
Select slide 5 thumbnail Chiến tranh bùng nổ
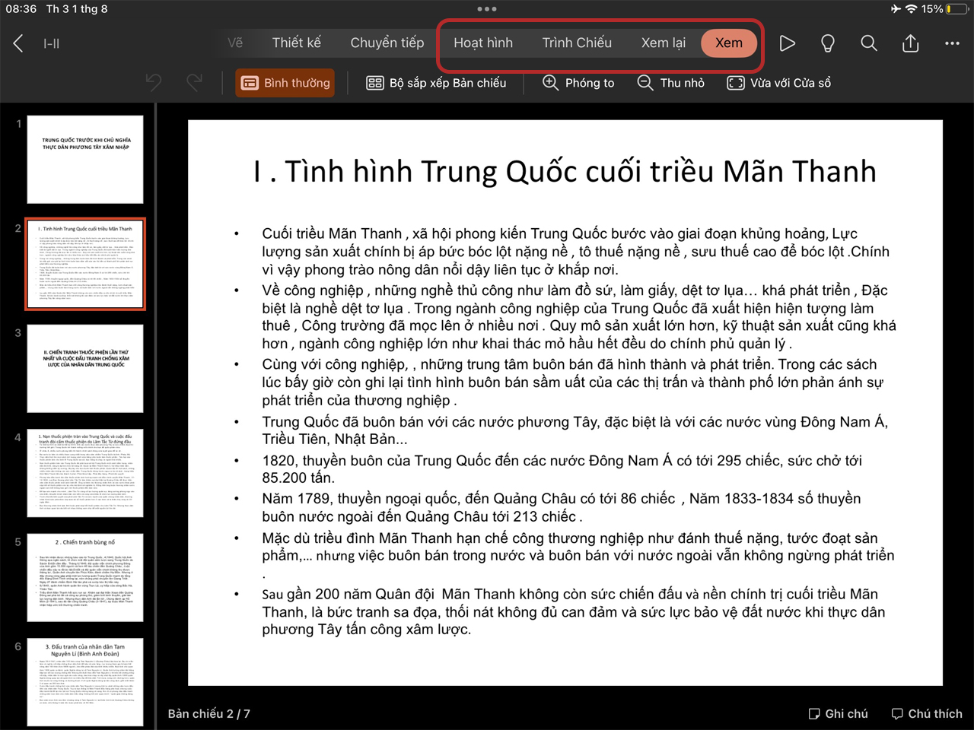[85, 578]
